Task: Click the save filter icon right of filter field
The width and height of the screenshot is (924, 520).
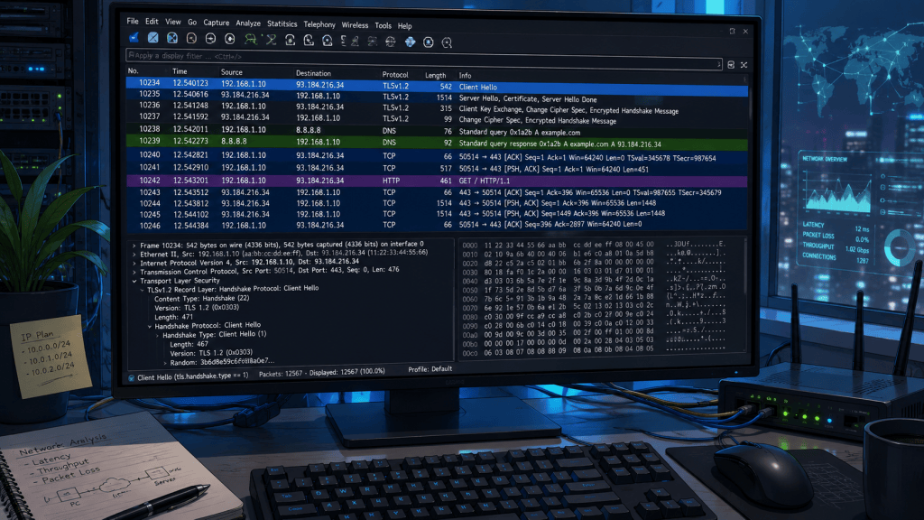Action: click(x=731, y=65)
